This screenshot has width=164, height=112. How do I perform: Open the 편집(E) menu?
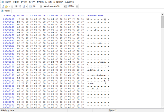click(16, 2)
